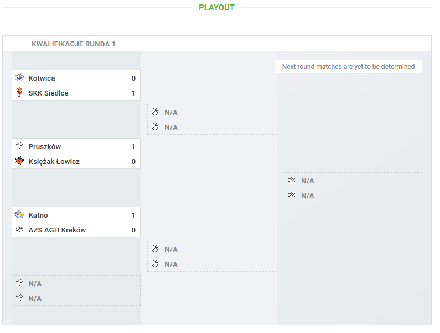This screenshot has height=333, width=440.
Task: Click the lower second-round N/A match box
Action: [212, 256]
